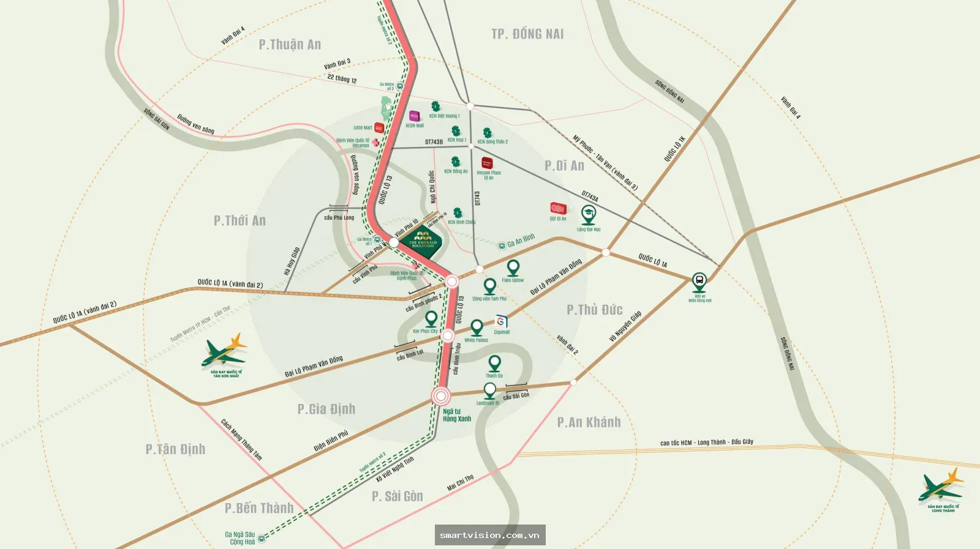Select the Bến xe Miền Đông mới bus pin

click(699, 283)
